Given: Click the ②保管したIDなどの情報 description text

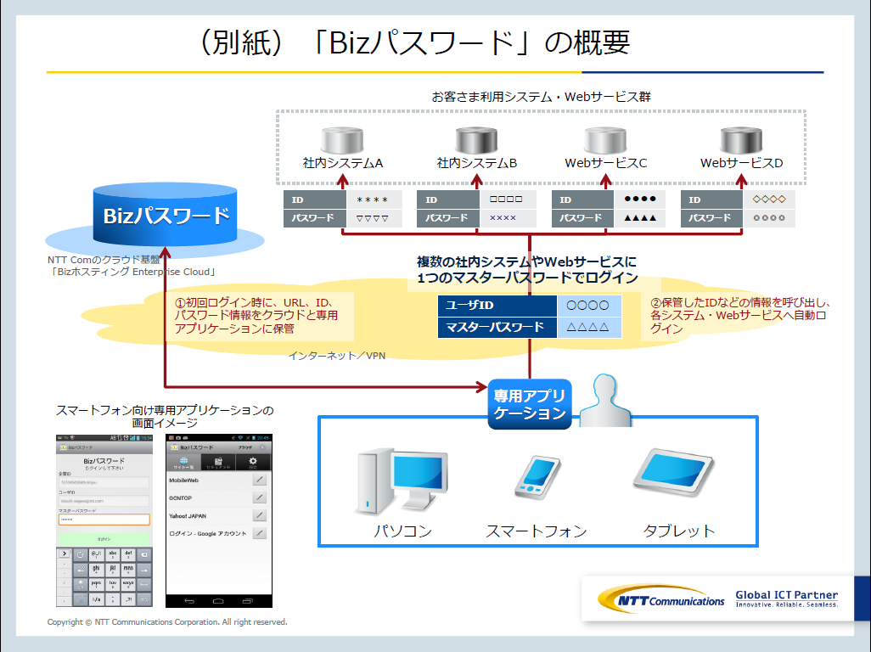Looking at the screenshot, I should 741,316.
